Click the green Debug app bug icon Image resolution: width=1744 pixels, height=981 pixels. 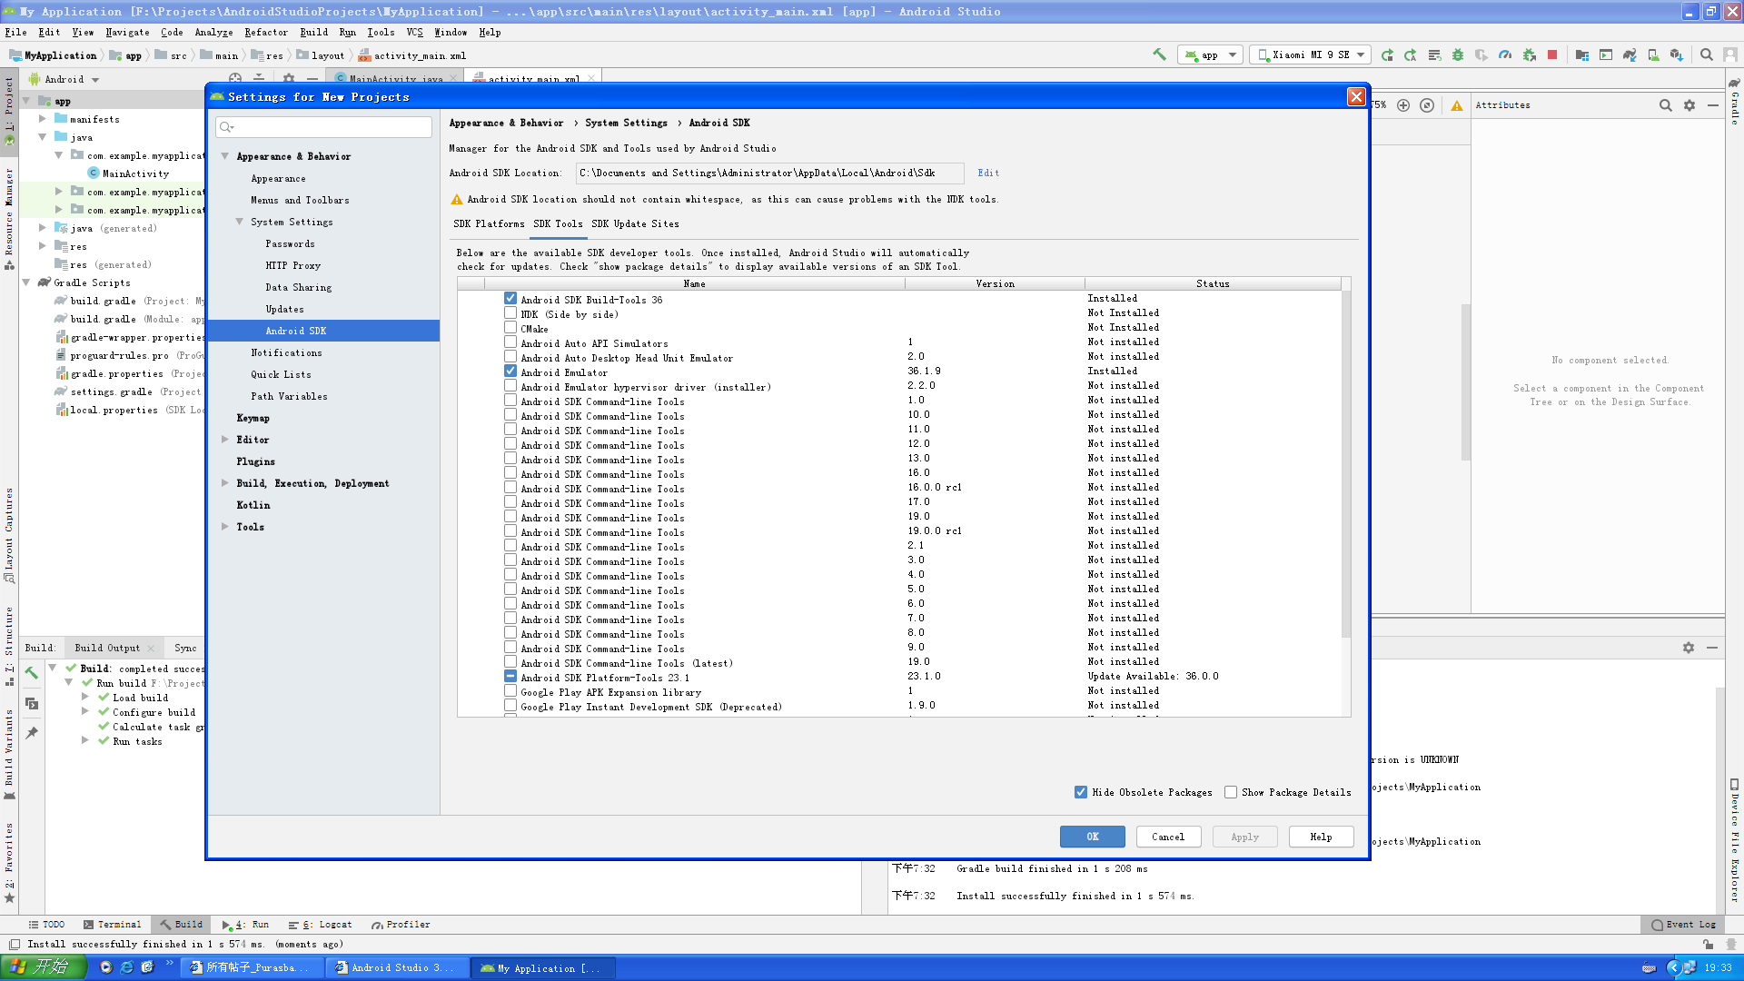click(x=1458, y=54)
